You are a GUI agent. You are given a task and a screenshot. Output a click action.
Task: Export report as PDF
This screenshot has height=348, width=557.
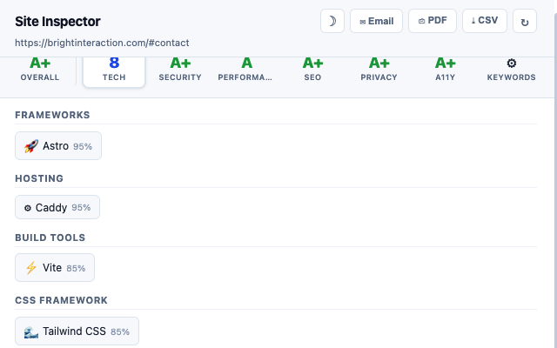click(x=433, y=21)
